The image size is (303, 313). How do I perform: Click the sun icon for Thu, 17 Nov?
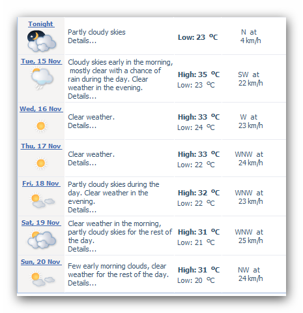(40, 163)
